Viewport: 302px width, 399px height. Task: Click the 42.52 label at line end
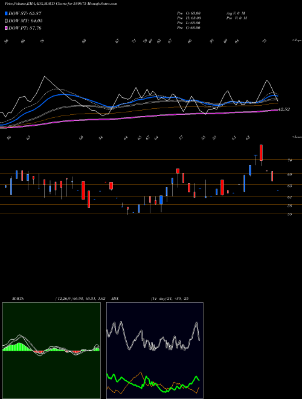click(x=284, y=109)
